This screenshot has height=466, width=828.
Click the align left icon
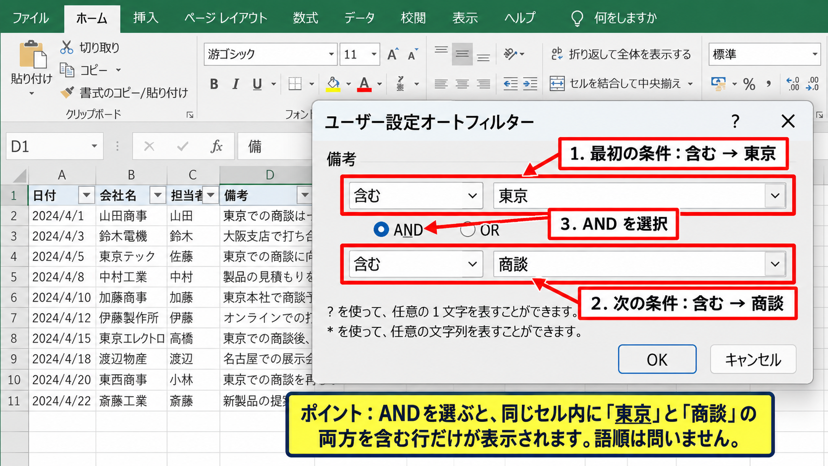coord(441,84)
